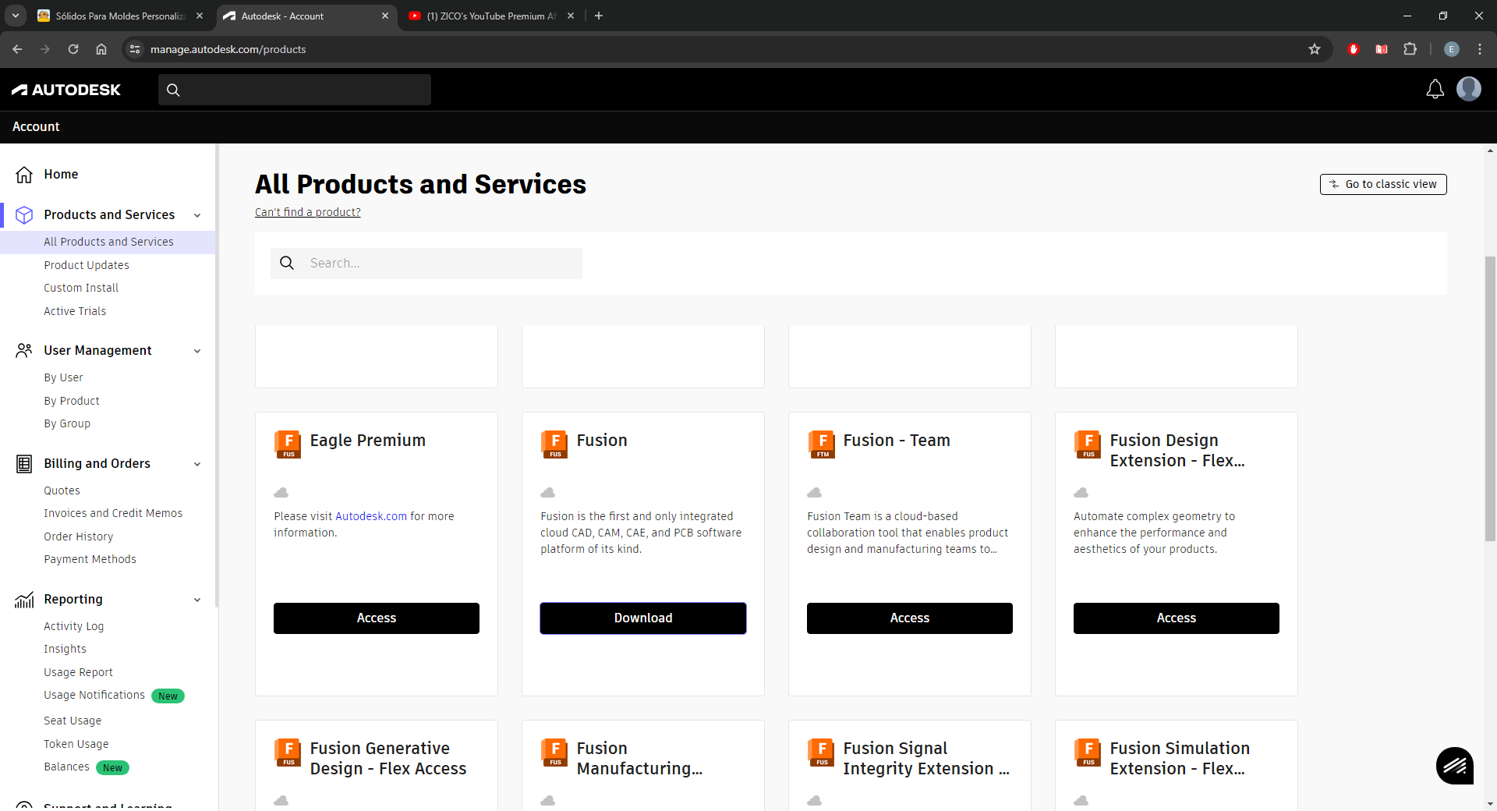Viewport: 1497px width, 811px height.
Task: Click the Fusion Signal Integrity Extension icon
Action: [x=821, y=752]
